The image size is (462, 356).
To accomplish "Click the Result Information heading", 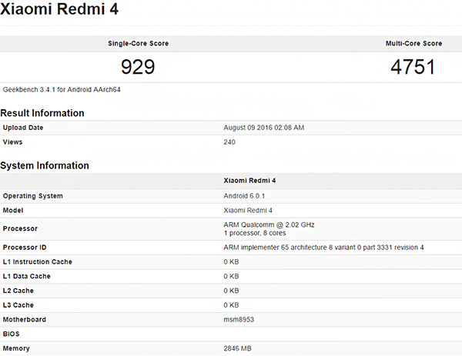I will click(42, 113).
